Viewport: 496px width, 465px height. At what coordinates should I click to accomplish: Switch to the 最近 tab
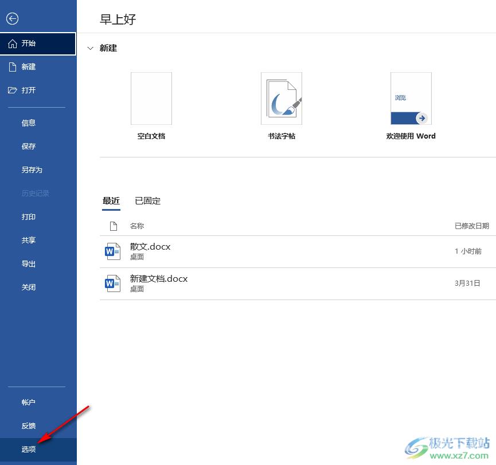pos(111,201)
